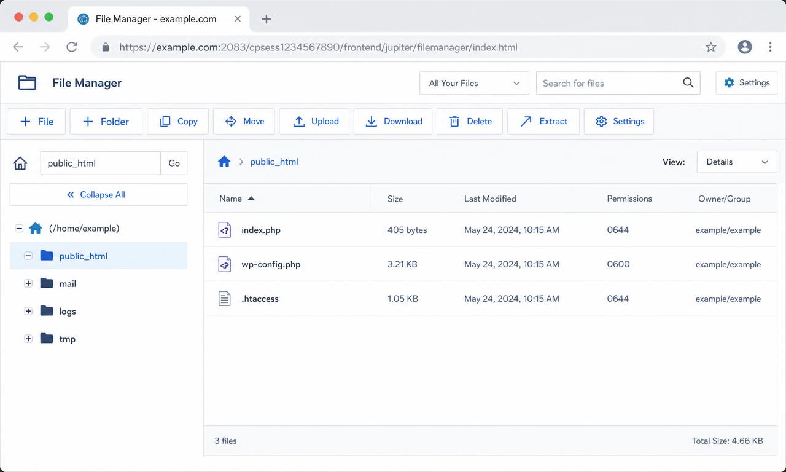This screenshot has height=472, width=786.
Task: Click the Download toolbar button
Action: pos(393,122)
